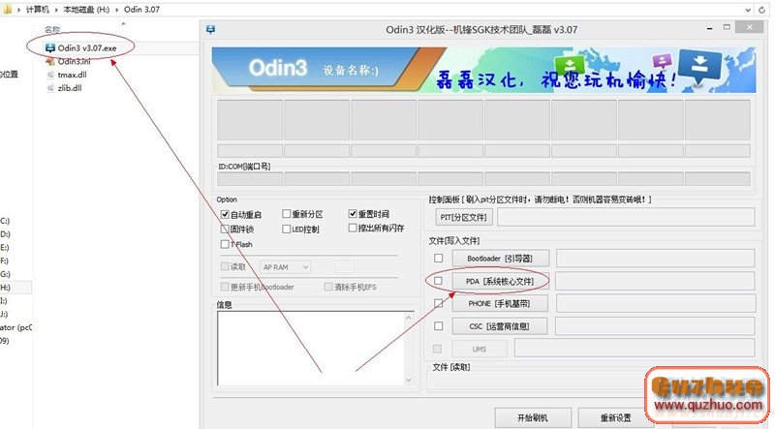This screenshot has width=775, height=429.
Task: Tick the PDA file checkbox
Action: [x=439, y=281]
